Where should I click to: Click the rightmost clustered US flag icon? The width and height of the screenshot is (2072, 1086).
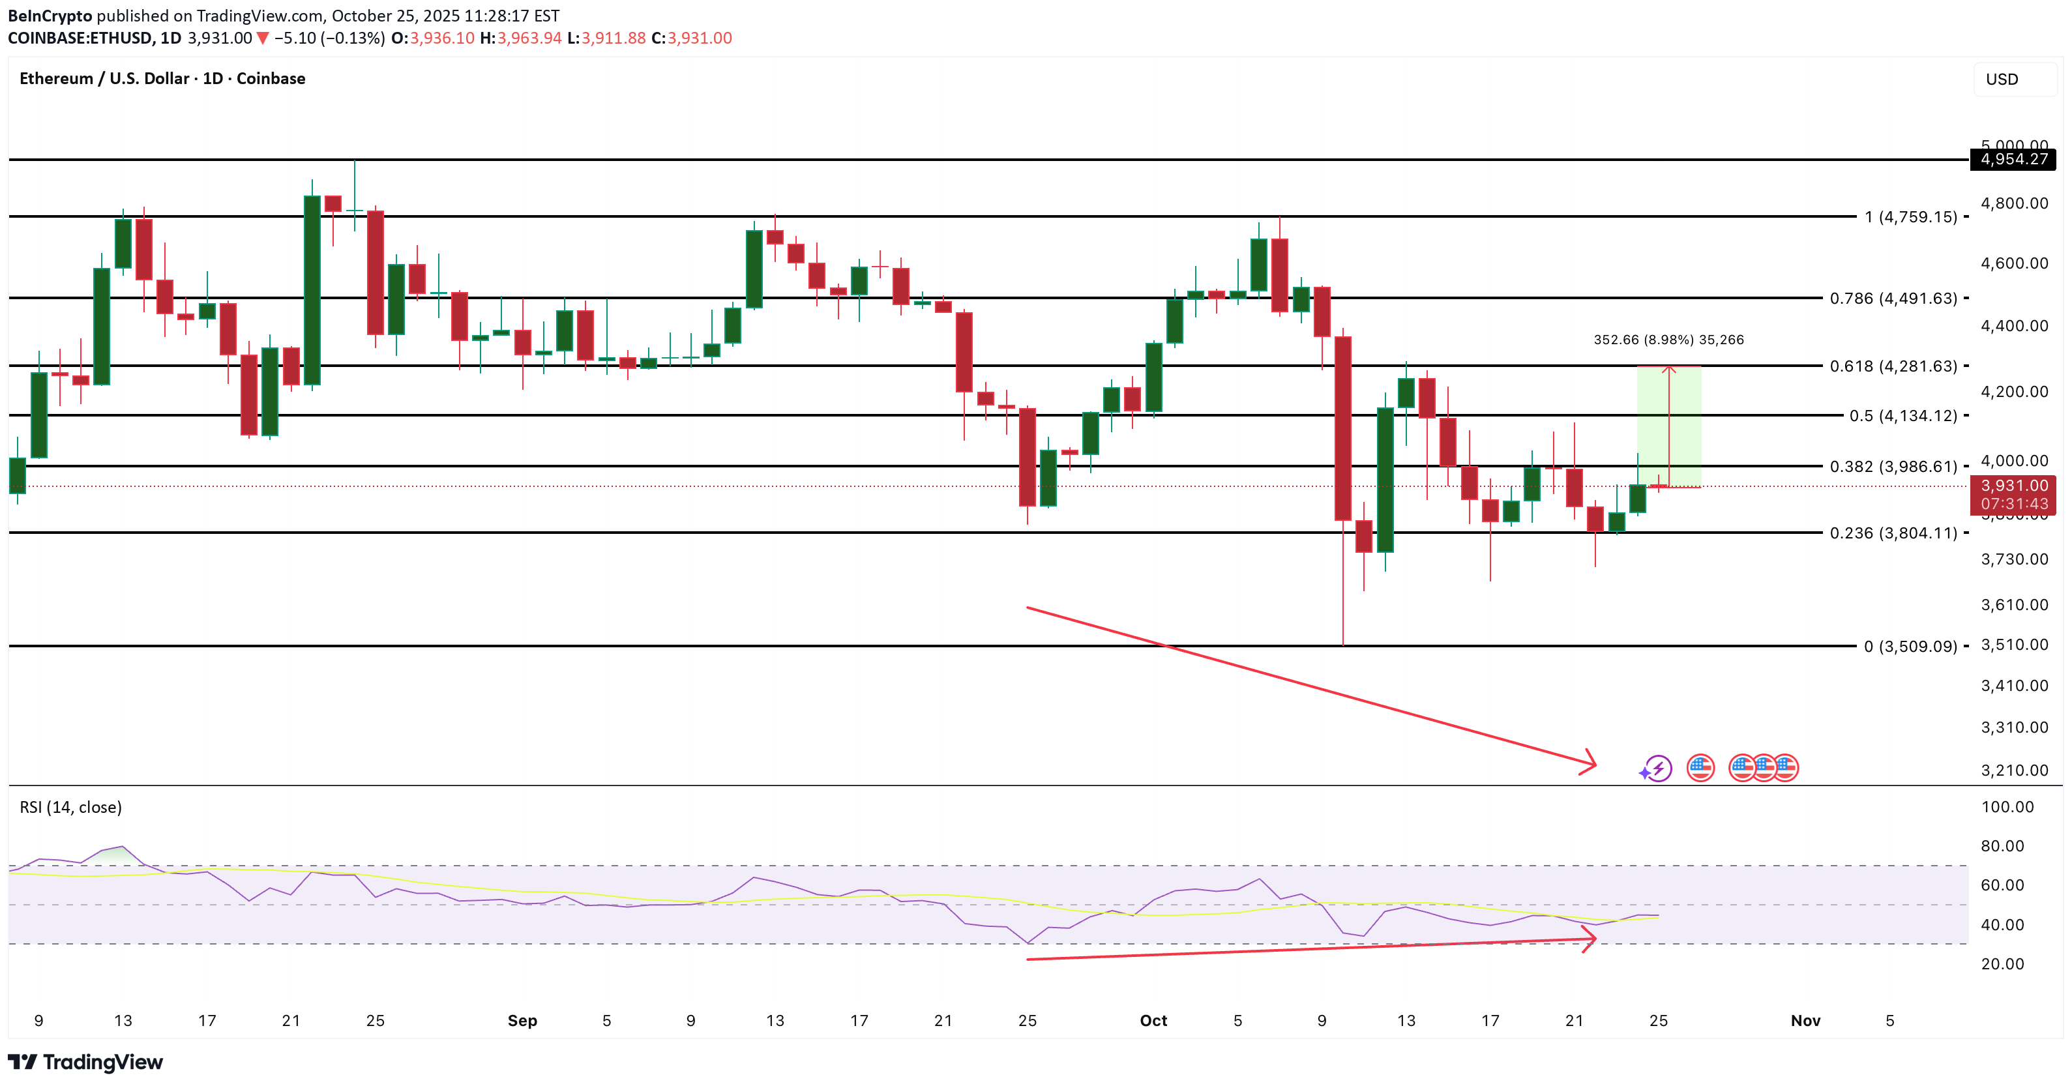(1786, 769)
